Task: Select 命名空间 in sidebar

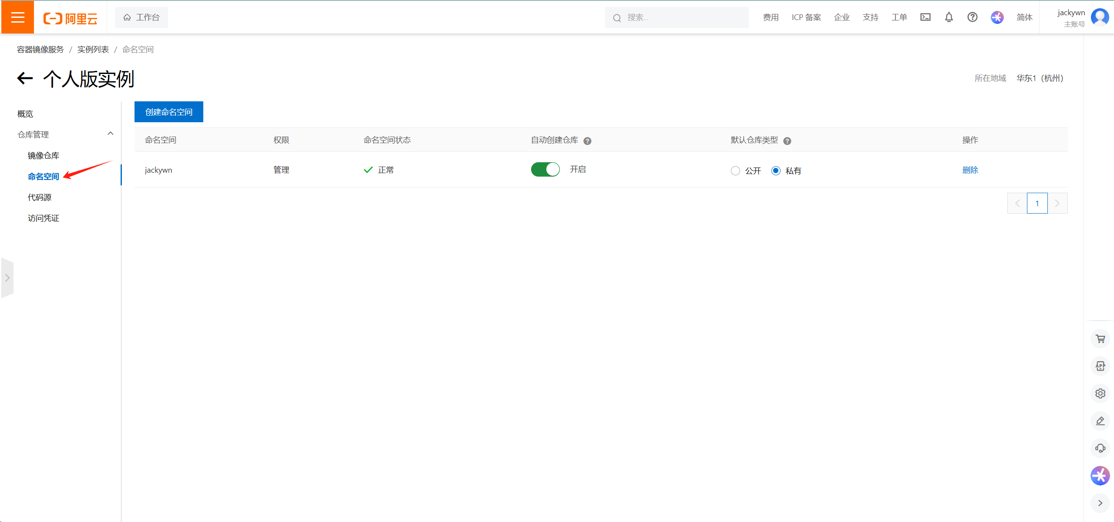Action: 44,177
